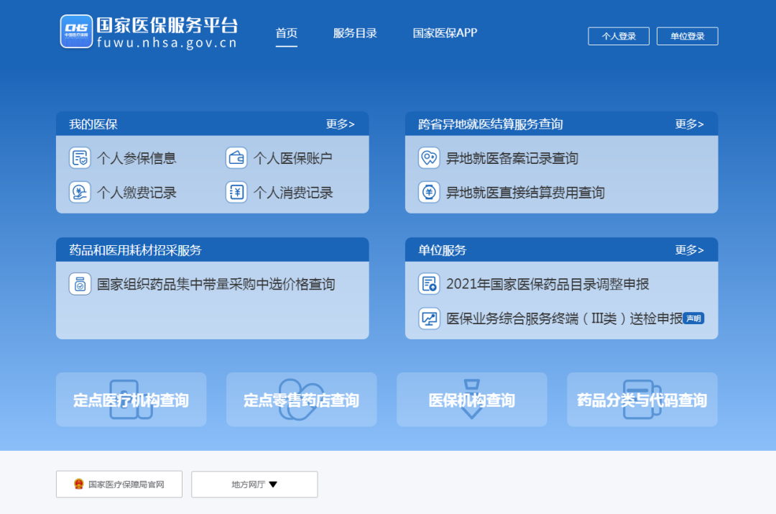
Task: Open the 定点医疗机构查询 tile
Action: [131, 400]
